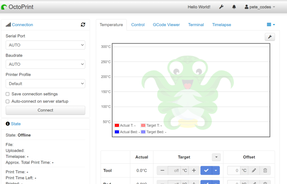287x184 pixels.
Task: Increase Tool target temperature plus button
Action: pyautogui.click(x=194, y=171)
